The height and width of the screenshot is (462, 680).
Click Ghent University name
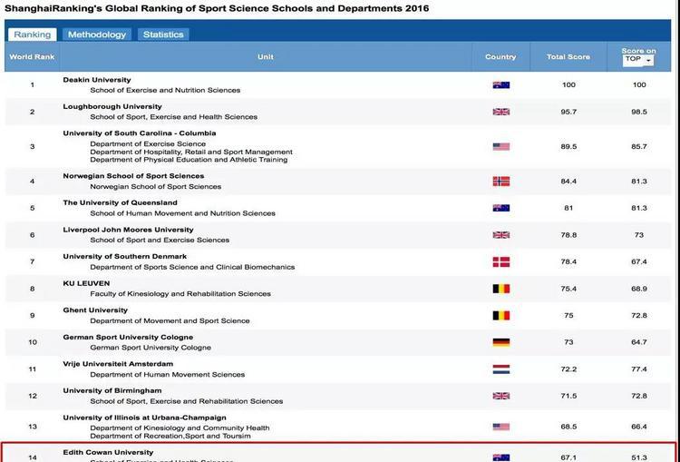(95, 310)
